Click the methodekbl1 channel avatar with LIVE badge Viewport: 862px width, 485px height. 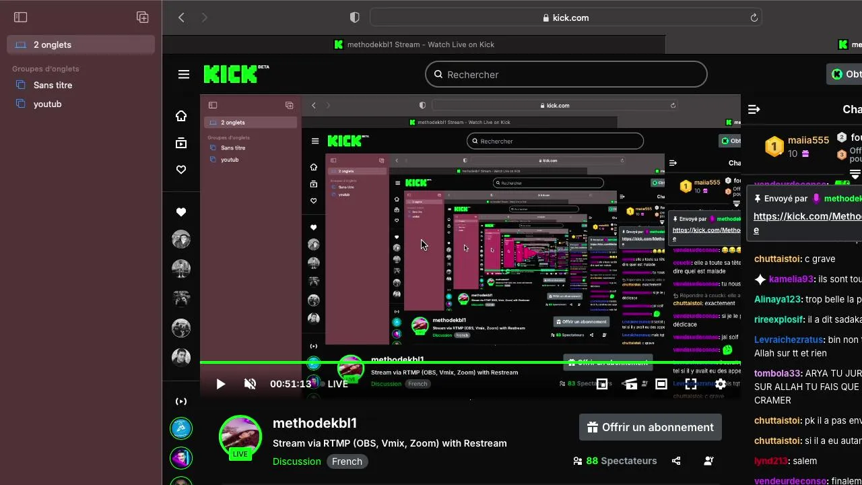point(240,437)
